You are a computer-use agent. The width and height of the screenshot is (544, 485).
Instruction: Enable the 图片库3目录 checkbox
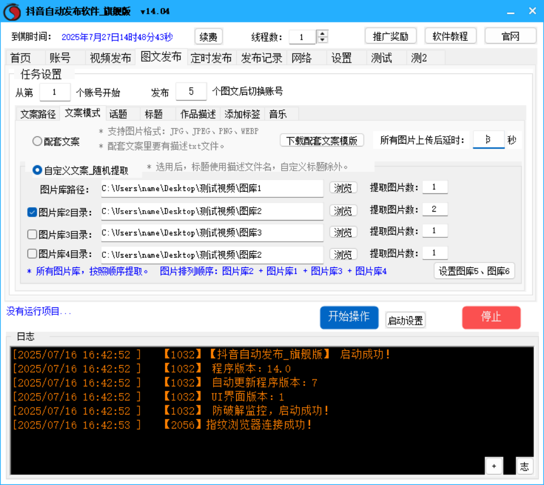(32, 234)
